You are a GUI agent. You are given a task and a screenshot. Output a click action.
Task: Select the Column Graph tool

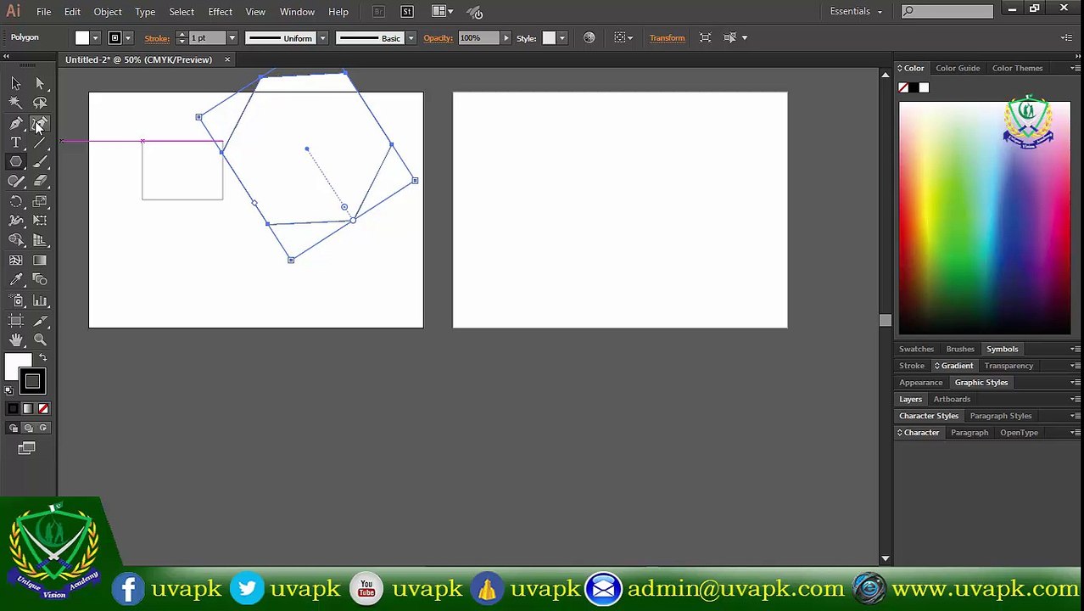[x=40, y=300]
